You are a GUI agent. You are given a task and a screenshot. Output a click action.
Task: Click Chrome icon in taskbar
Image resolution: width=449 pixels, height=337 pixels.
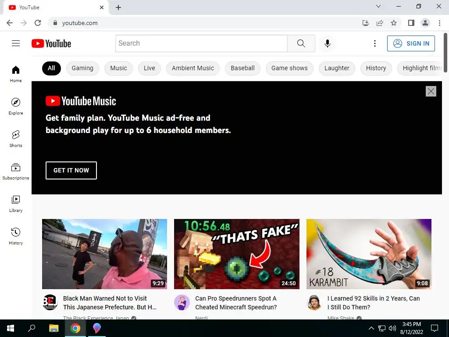pyautogui.click(x=75, y=328)
